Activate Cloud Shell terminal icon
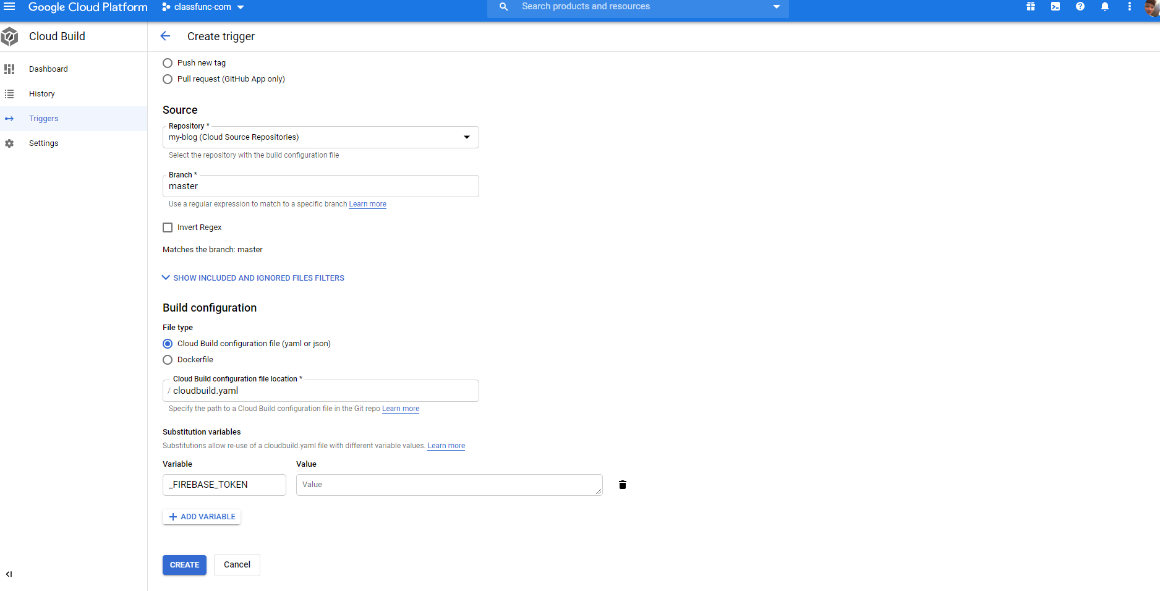 point(1056,7)
